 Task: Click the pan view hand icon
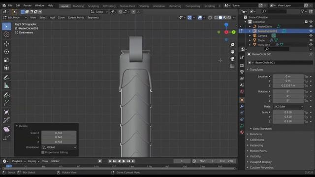[232, 52]
